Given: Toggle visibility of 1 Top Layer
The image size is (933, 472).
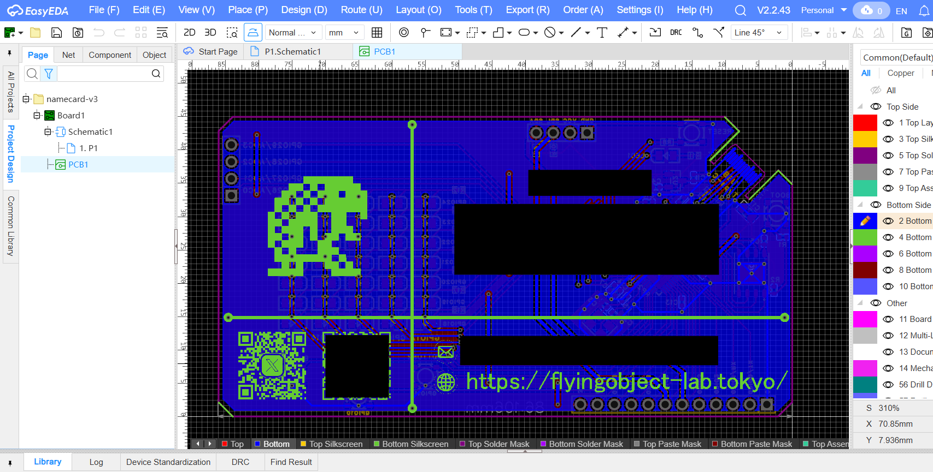Looking at the screenshot, I should click(x=888, y=123).
